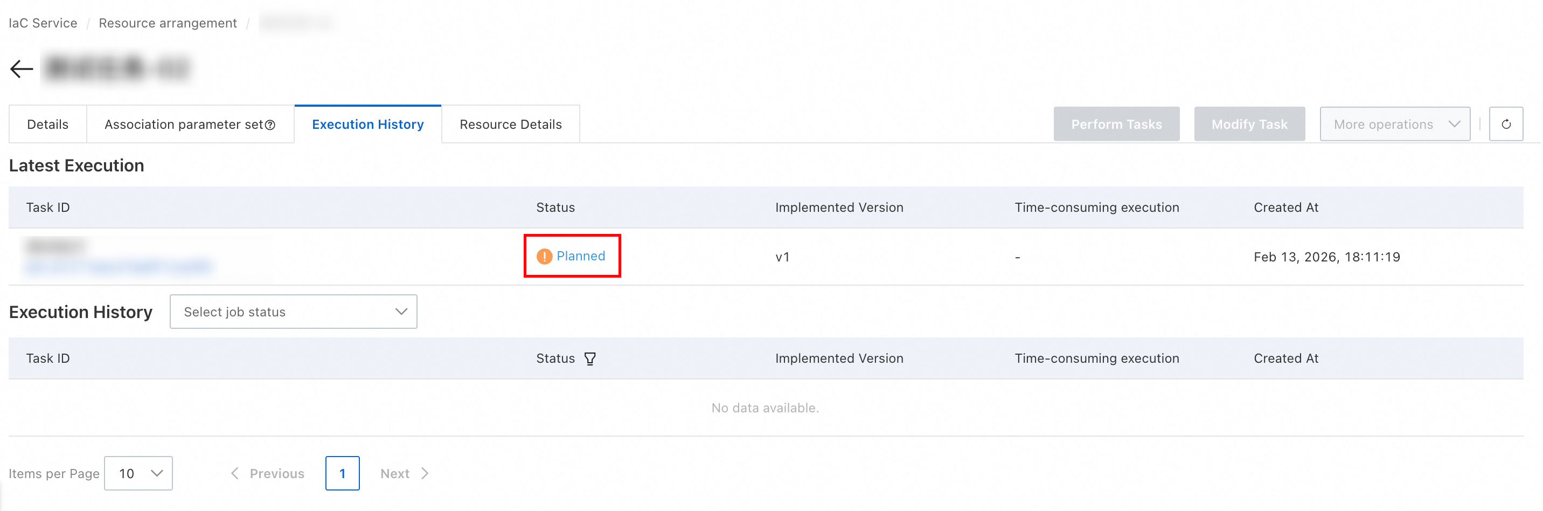Screen dimensions: 1543x511
Task: Open Resource arrangement breadcrumb link
Action: [x=168, y=23]
